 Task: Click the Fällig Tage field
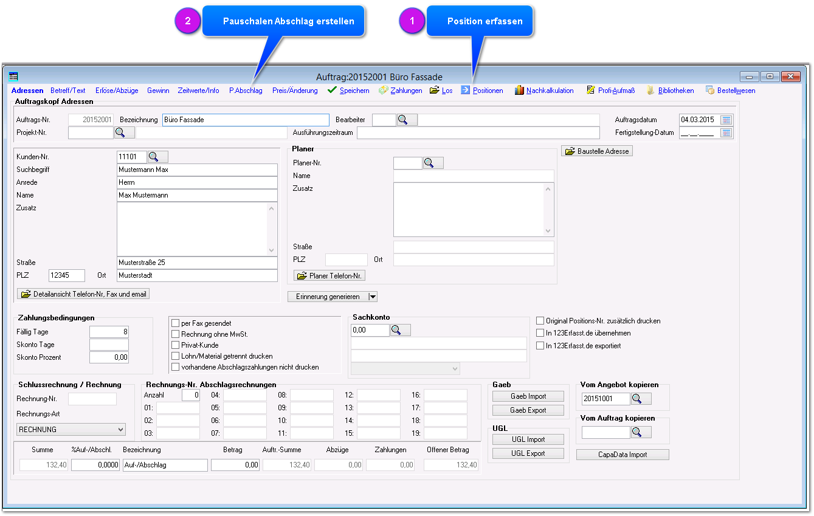point(109,332)
